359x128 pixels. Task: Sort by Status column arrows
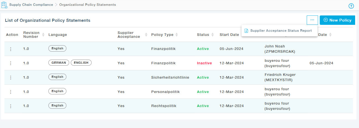point(212,35)
